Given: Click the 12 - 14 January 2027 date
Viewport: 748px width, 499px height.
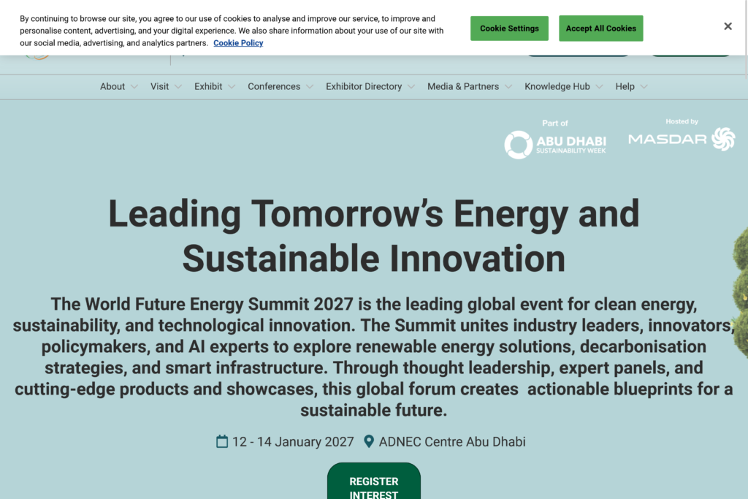Looking at the screenshot, I should tap(293, 441).
